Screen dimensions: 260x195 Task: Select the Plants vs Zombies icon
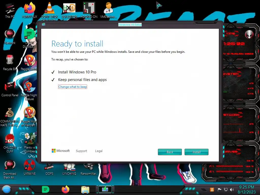tap(29, 143)
